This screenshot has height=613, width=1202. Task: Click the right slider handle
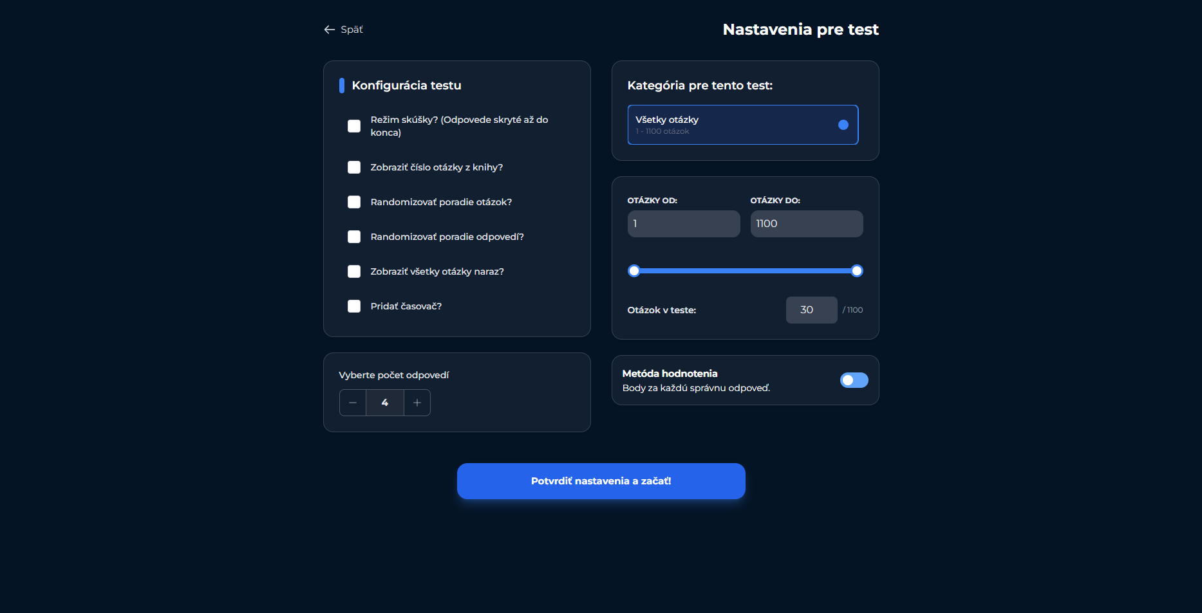pos(857,271)
